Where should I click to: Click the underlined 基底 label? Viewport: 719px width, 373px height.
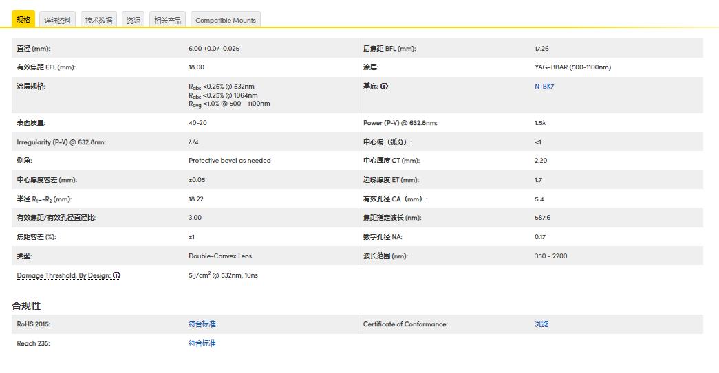pyautogui.click(x=370, y=87)
